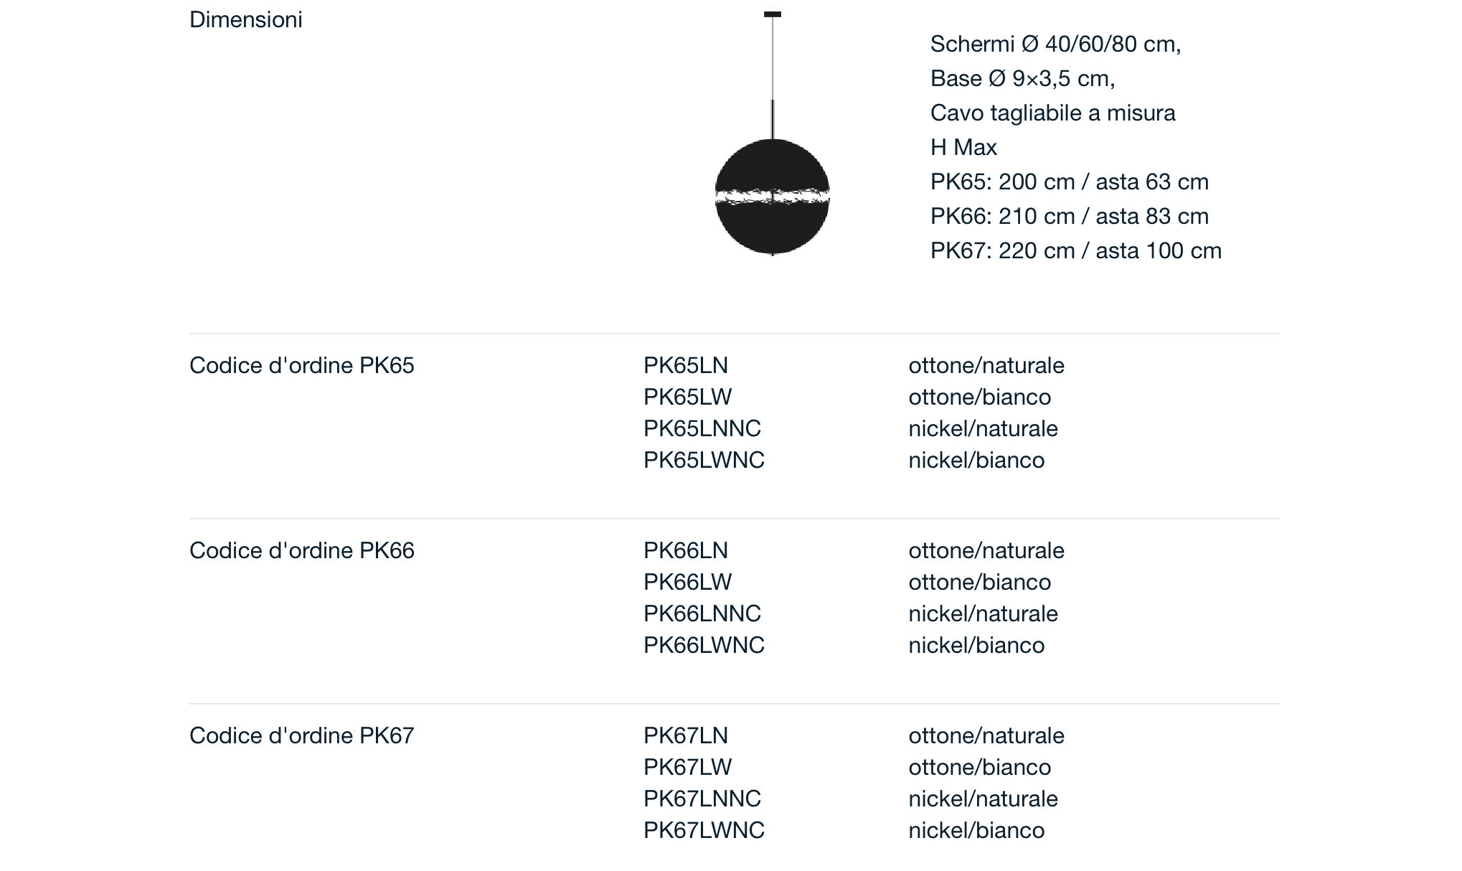Select the PK65LNNC product code
Image resolution: width=1462 pixels, height=871 pixels.
click(702, 428)
